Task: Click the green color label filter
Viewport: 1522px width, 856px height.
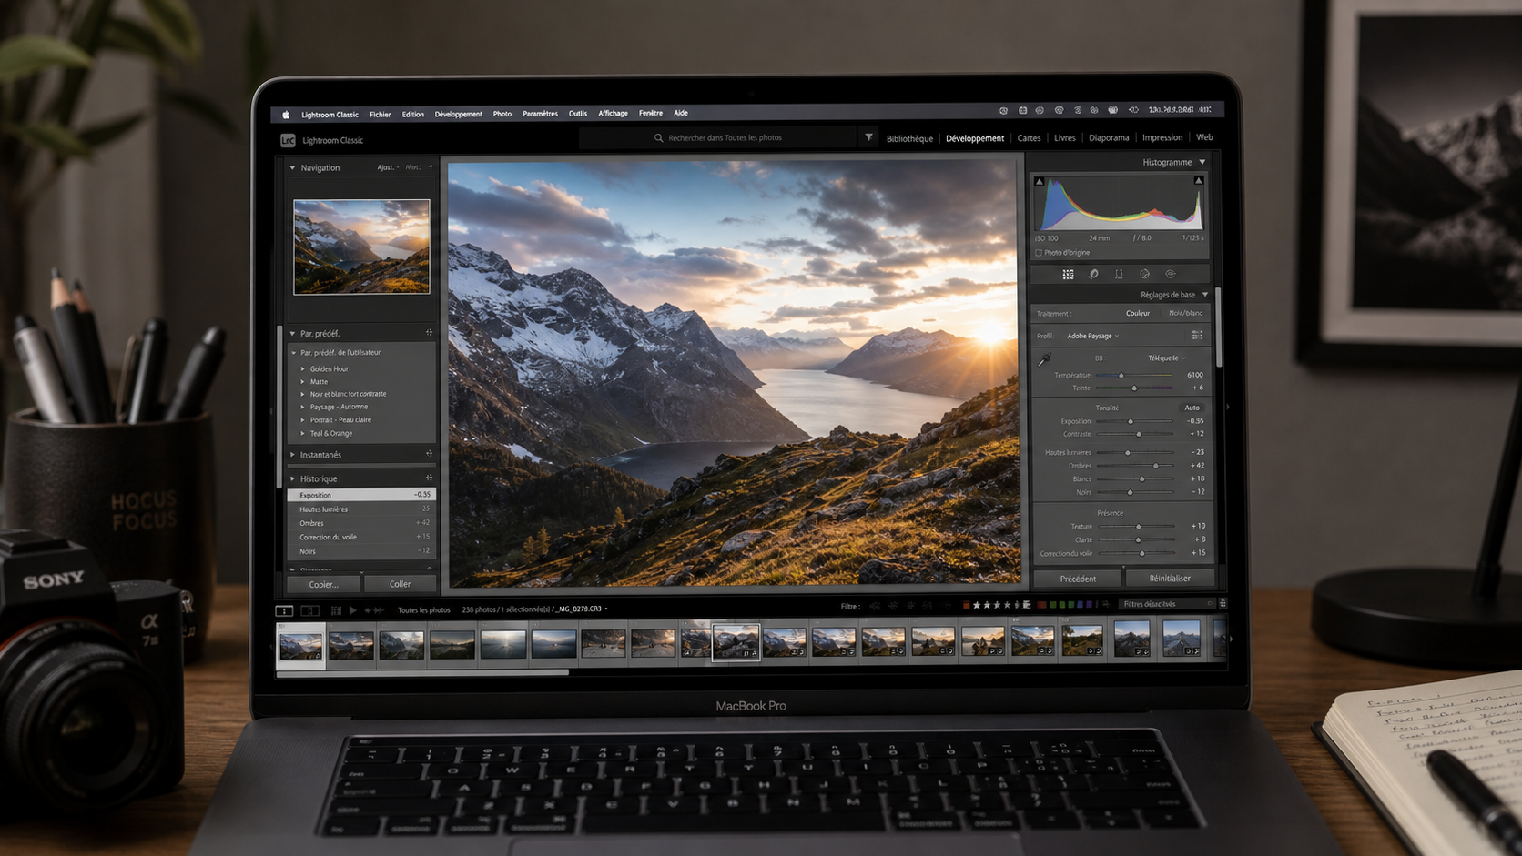Action: 1061,605
